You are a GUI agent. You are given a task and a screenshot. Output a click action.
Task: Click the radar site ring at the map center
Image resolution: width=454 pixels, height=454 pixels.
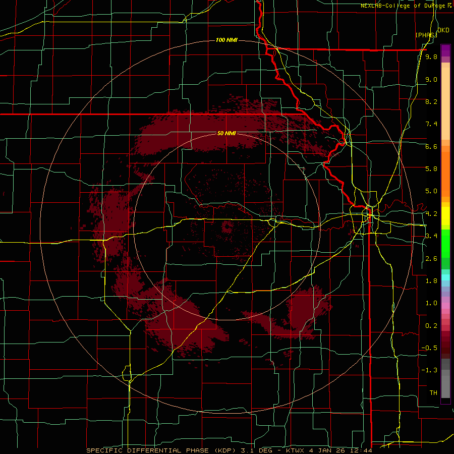226,226
